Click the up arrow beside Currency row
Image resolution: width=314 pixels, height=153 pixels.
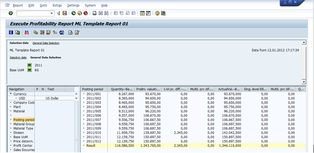76,94
